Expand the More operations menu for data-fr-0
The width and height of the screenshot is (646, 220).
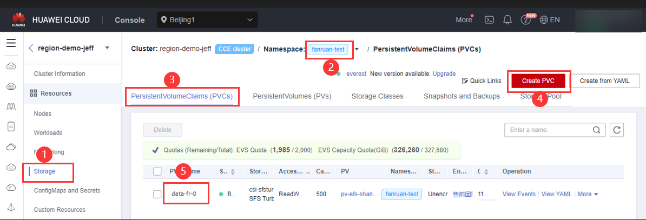(x=588, y=194)
